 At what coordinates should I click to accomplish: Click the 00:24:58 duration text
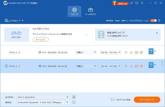[62, 66]
